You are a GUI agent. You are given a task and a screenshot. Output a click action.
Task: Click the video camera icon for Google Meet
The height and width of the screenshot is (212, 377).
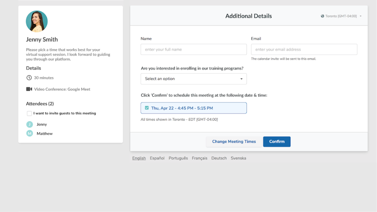(29, 89)
